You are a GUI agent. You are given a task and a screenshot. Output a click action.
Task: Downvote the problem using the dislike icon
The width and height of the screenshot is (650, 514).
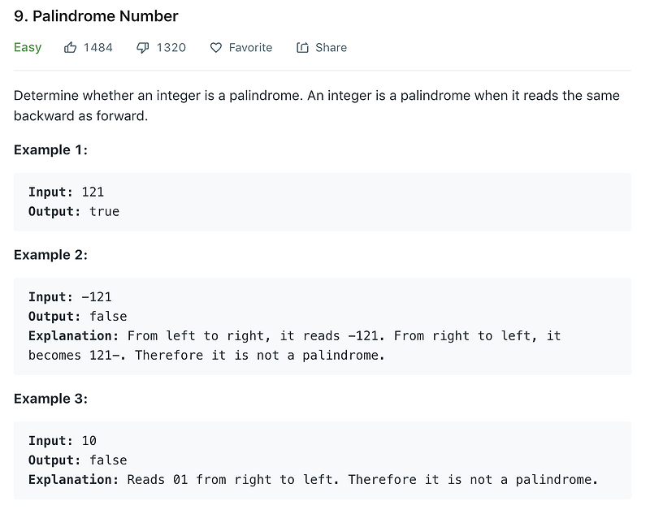pyautogui.click(x=142, y=47)
